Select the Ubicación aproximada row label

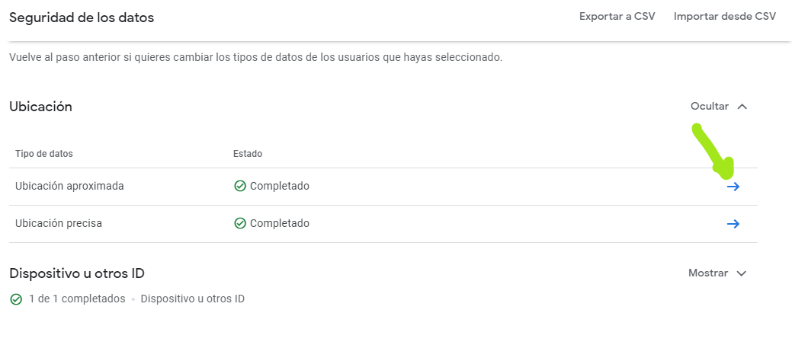(x=69, y=187)
